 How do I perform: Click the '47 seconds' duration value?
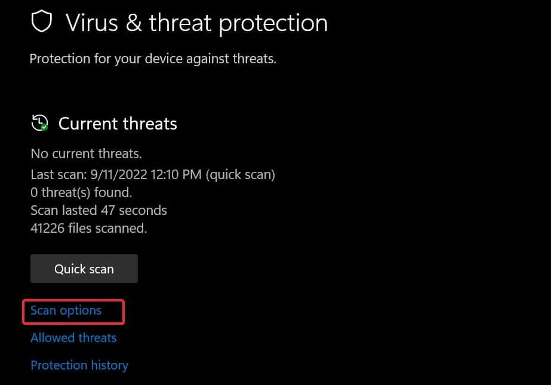point(134,211)
